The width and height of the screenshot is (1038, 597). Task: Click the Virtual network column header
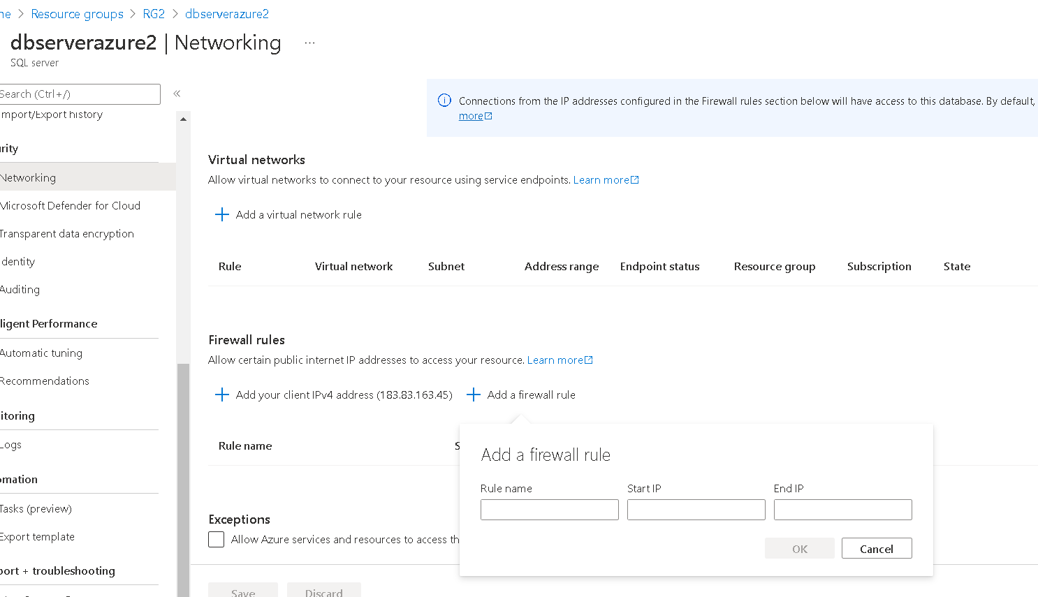pyautogui.click(x=353, y=266)
